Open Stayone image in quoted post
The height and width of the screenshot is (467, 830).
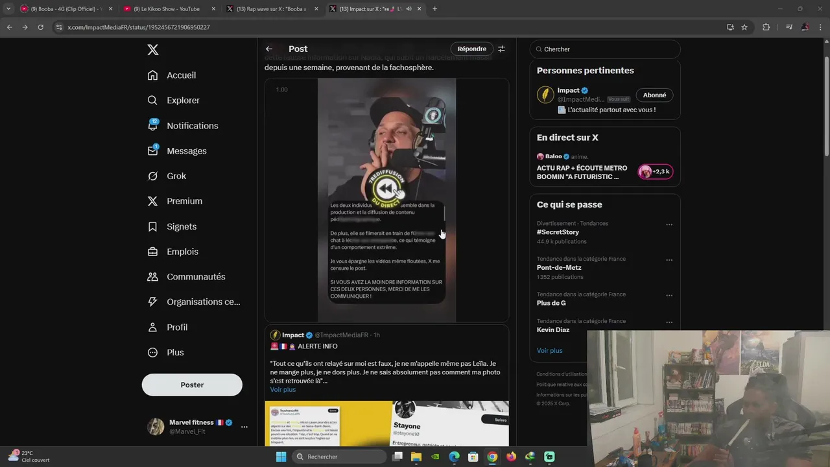click(451, 424)
